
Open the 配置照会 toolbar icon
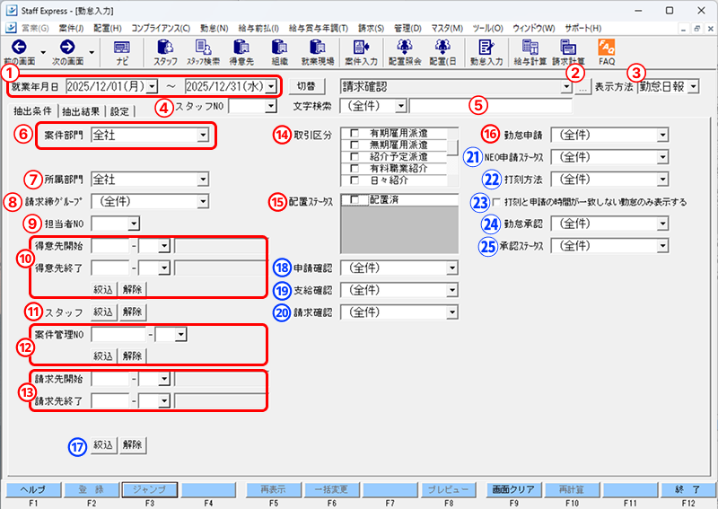(405, 52)
